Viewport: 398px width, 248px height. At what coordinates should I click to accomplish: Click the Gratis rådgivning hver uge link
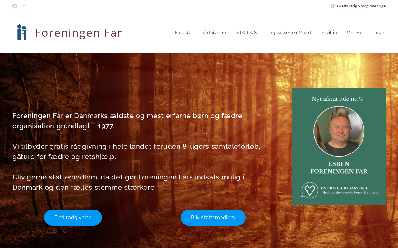pyautogui.click(x=361, y=6)
